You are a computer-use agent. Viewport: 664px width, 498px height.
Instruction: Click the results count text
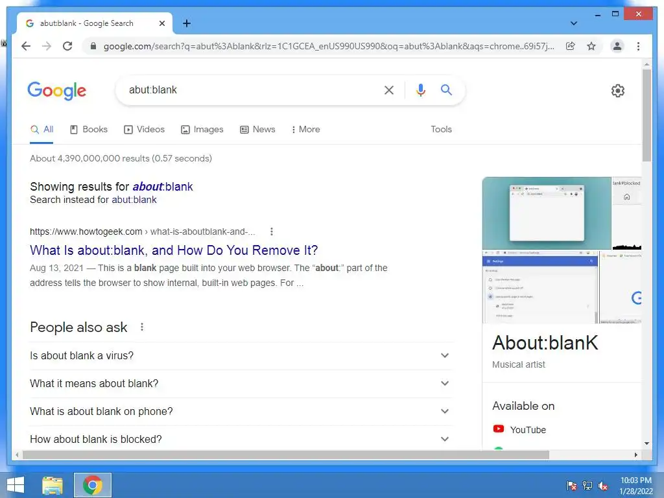coord(121,158)
